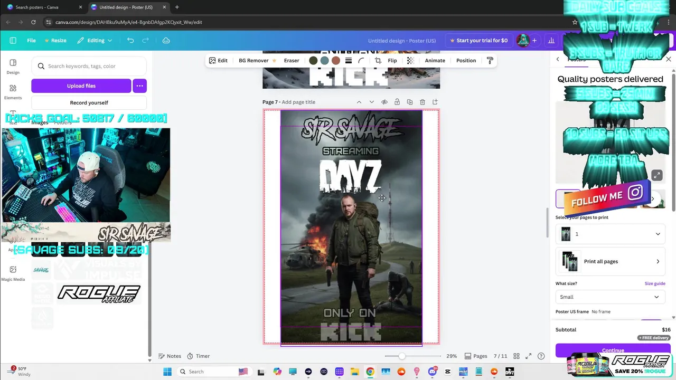
Task: Select the Crop tool icon
Action: tap(378, 61)
